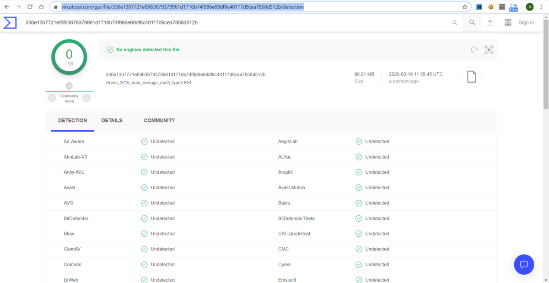Open the cookie browser extension
This screenshot has height=283, width=549.
[x=491, y=7]
